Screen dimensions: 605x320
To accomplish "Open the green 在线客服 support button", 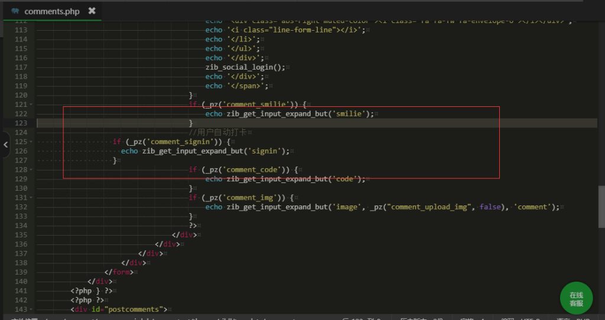I will tap(576, 299).
